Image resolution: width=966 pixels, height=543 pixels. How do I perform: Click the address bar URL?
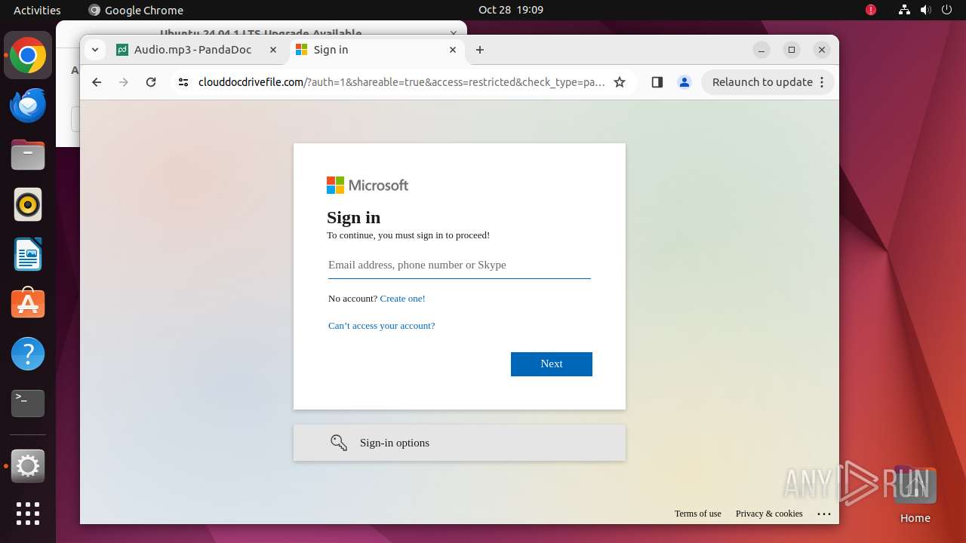(x=401, y=82)
